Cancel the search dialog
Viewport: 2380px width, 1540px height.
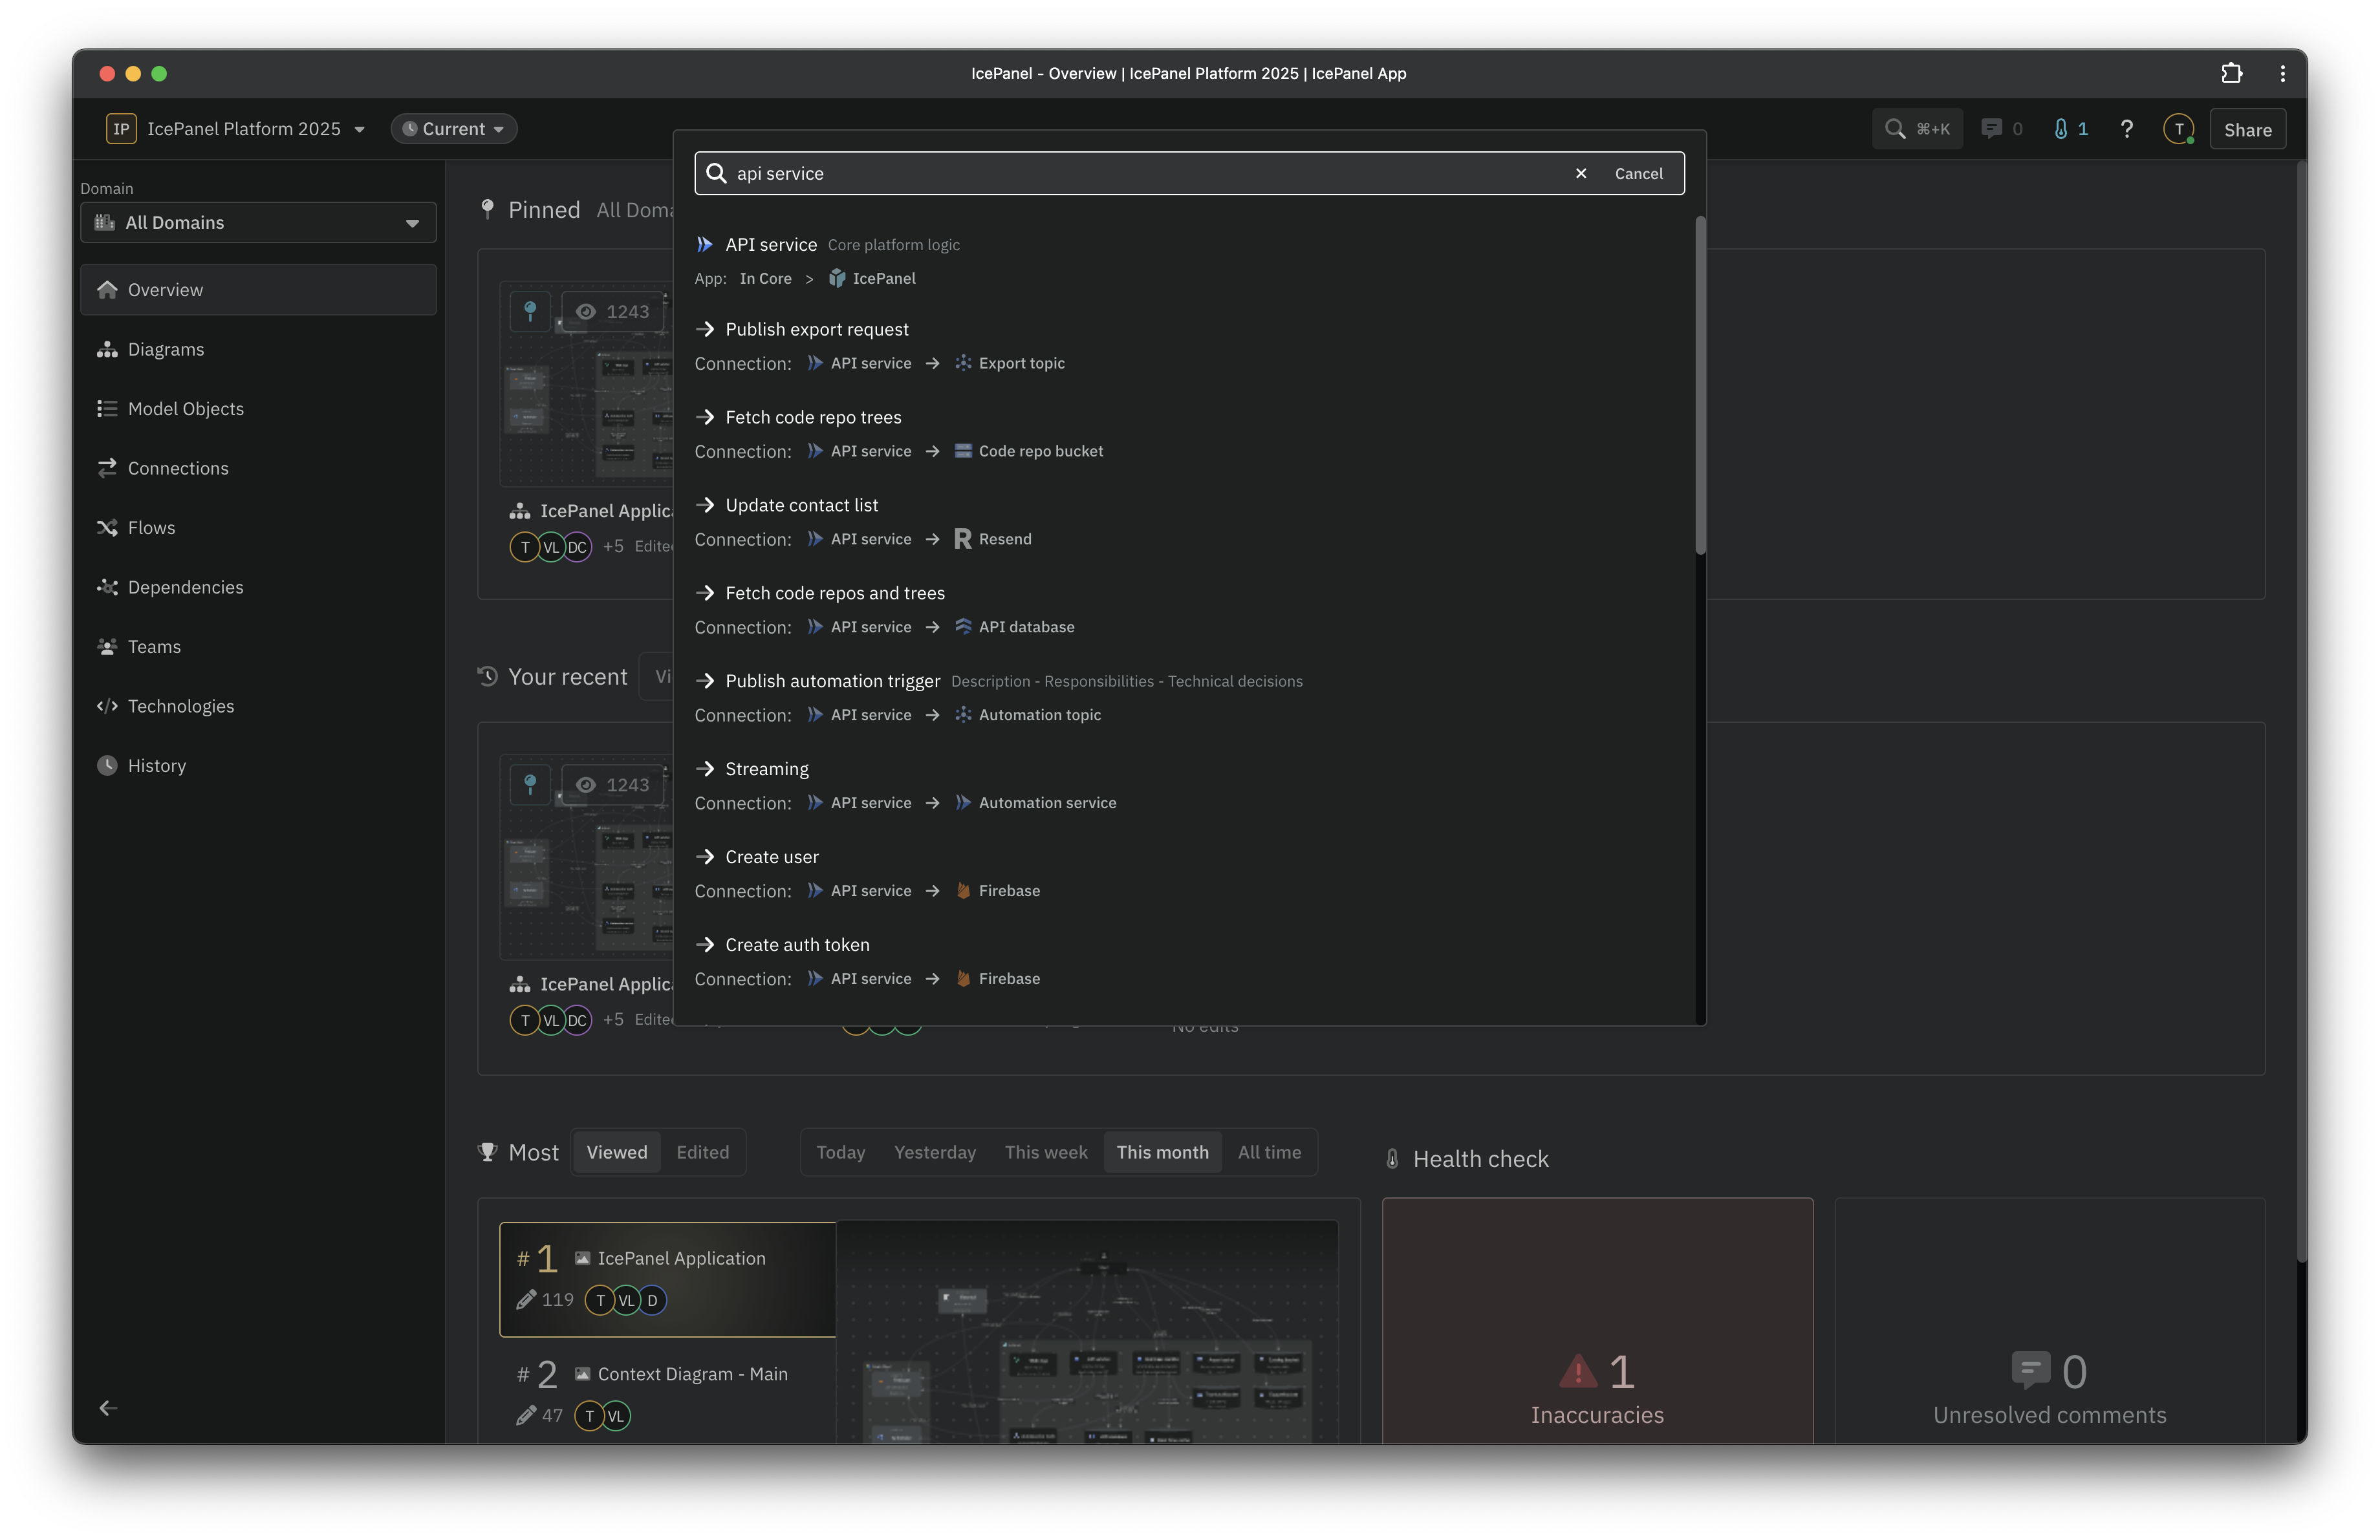(x=1638, y=173)
